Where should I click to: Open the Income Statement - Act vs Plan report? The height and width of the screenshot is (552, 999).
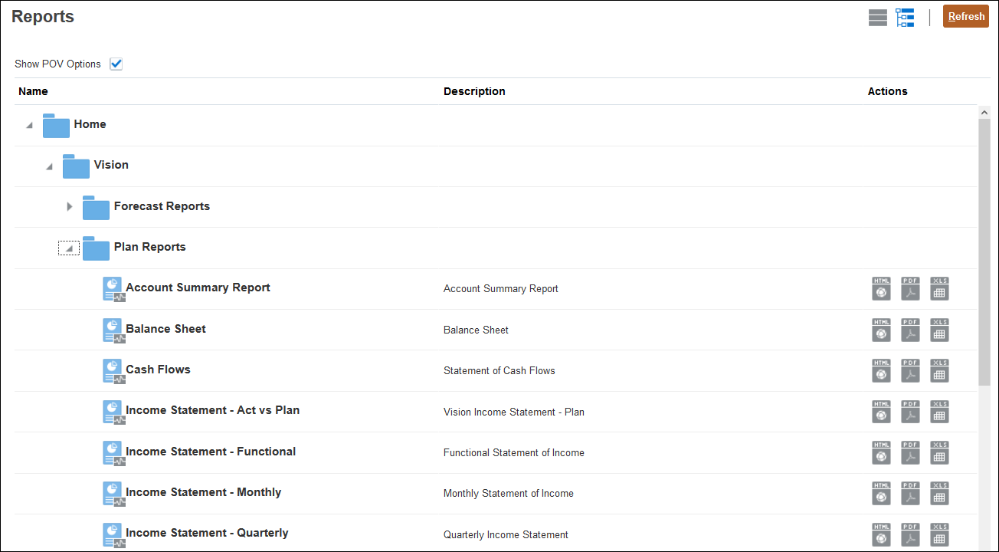213,409
